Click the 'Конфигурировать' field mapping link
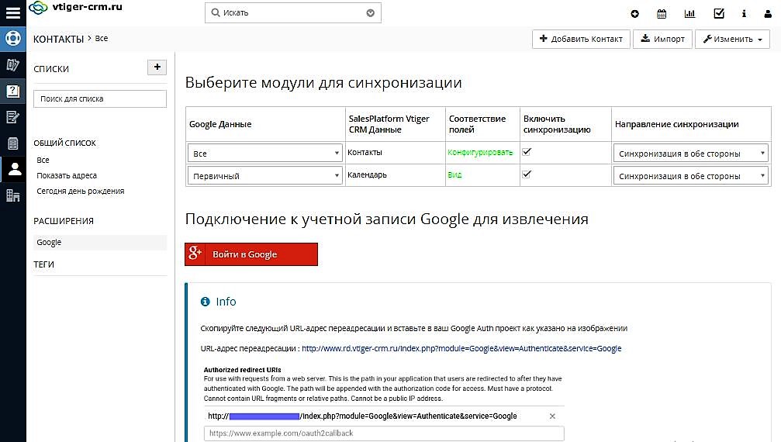The height and width of the screenshot is (442, 781). click(x=480, y=153)
